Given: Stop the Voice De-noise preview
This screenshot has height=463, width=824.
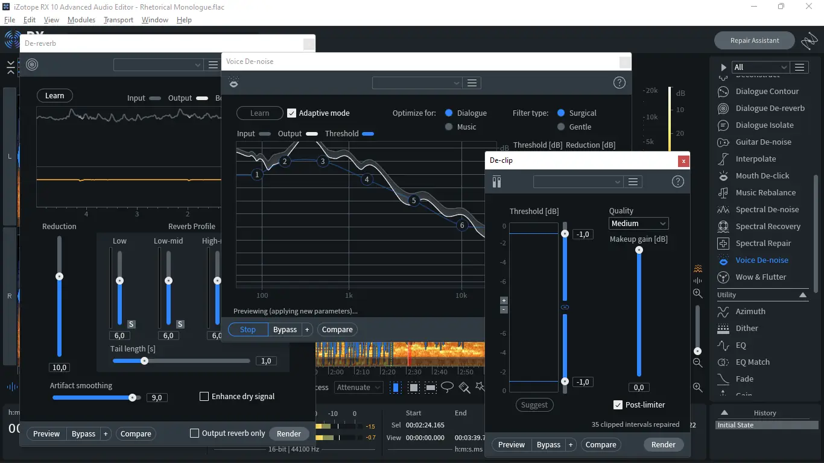Looking at the screenshot, I should click(248, 330).
